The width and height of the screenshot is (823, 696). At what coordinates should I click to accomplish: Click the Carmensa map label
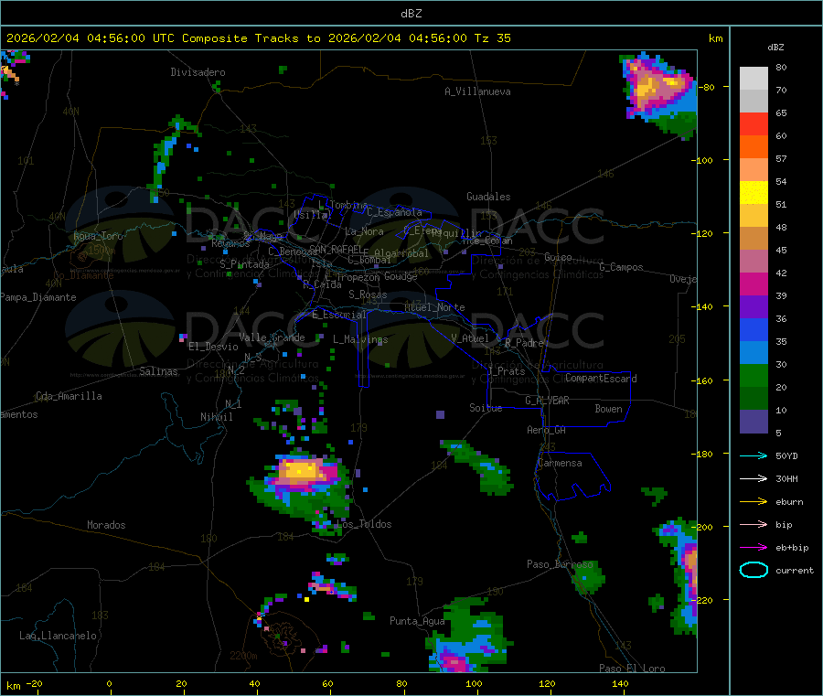(560, 463)
